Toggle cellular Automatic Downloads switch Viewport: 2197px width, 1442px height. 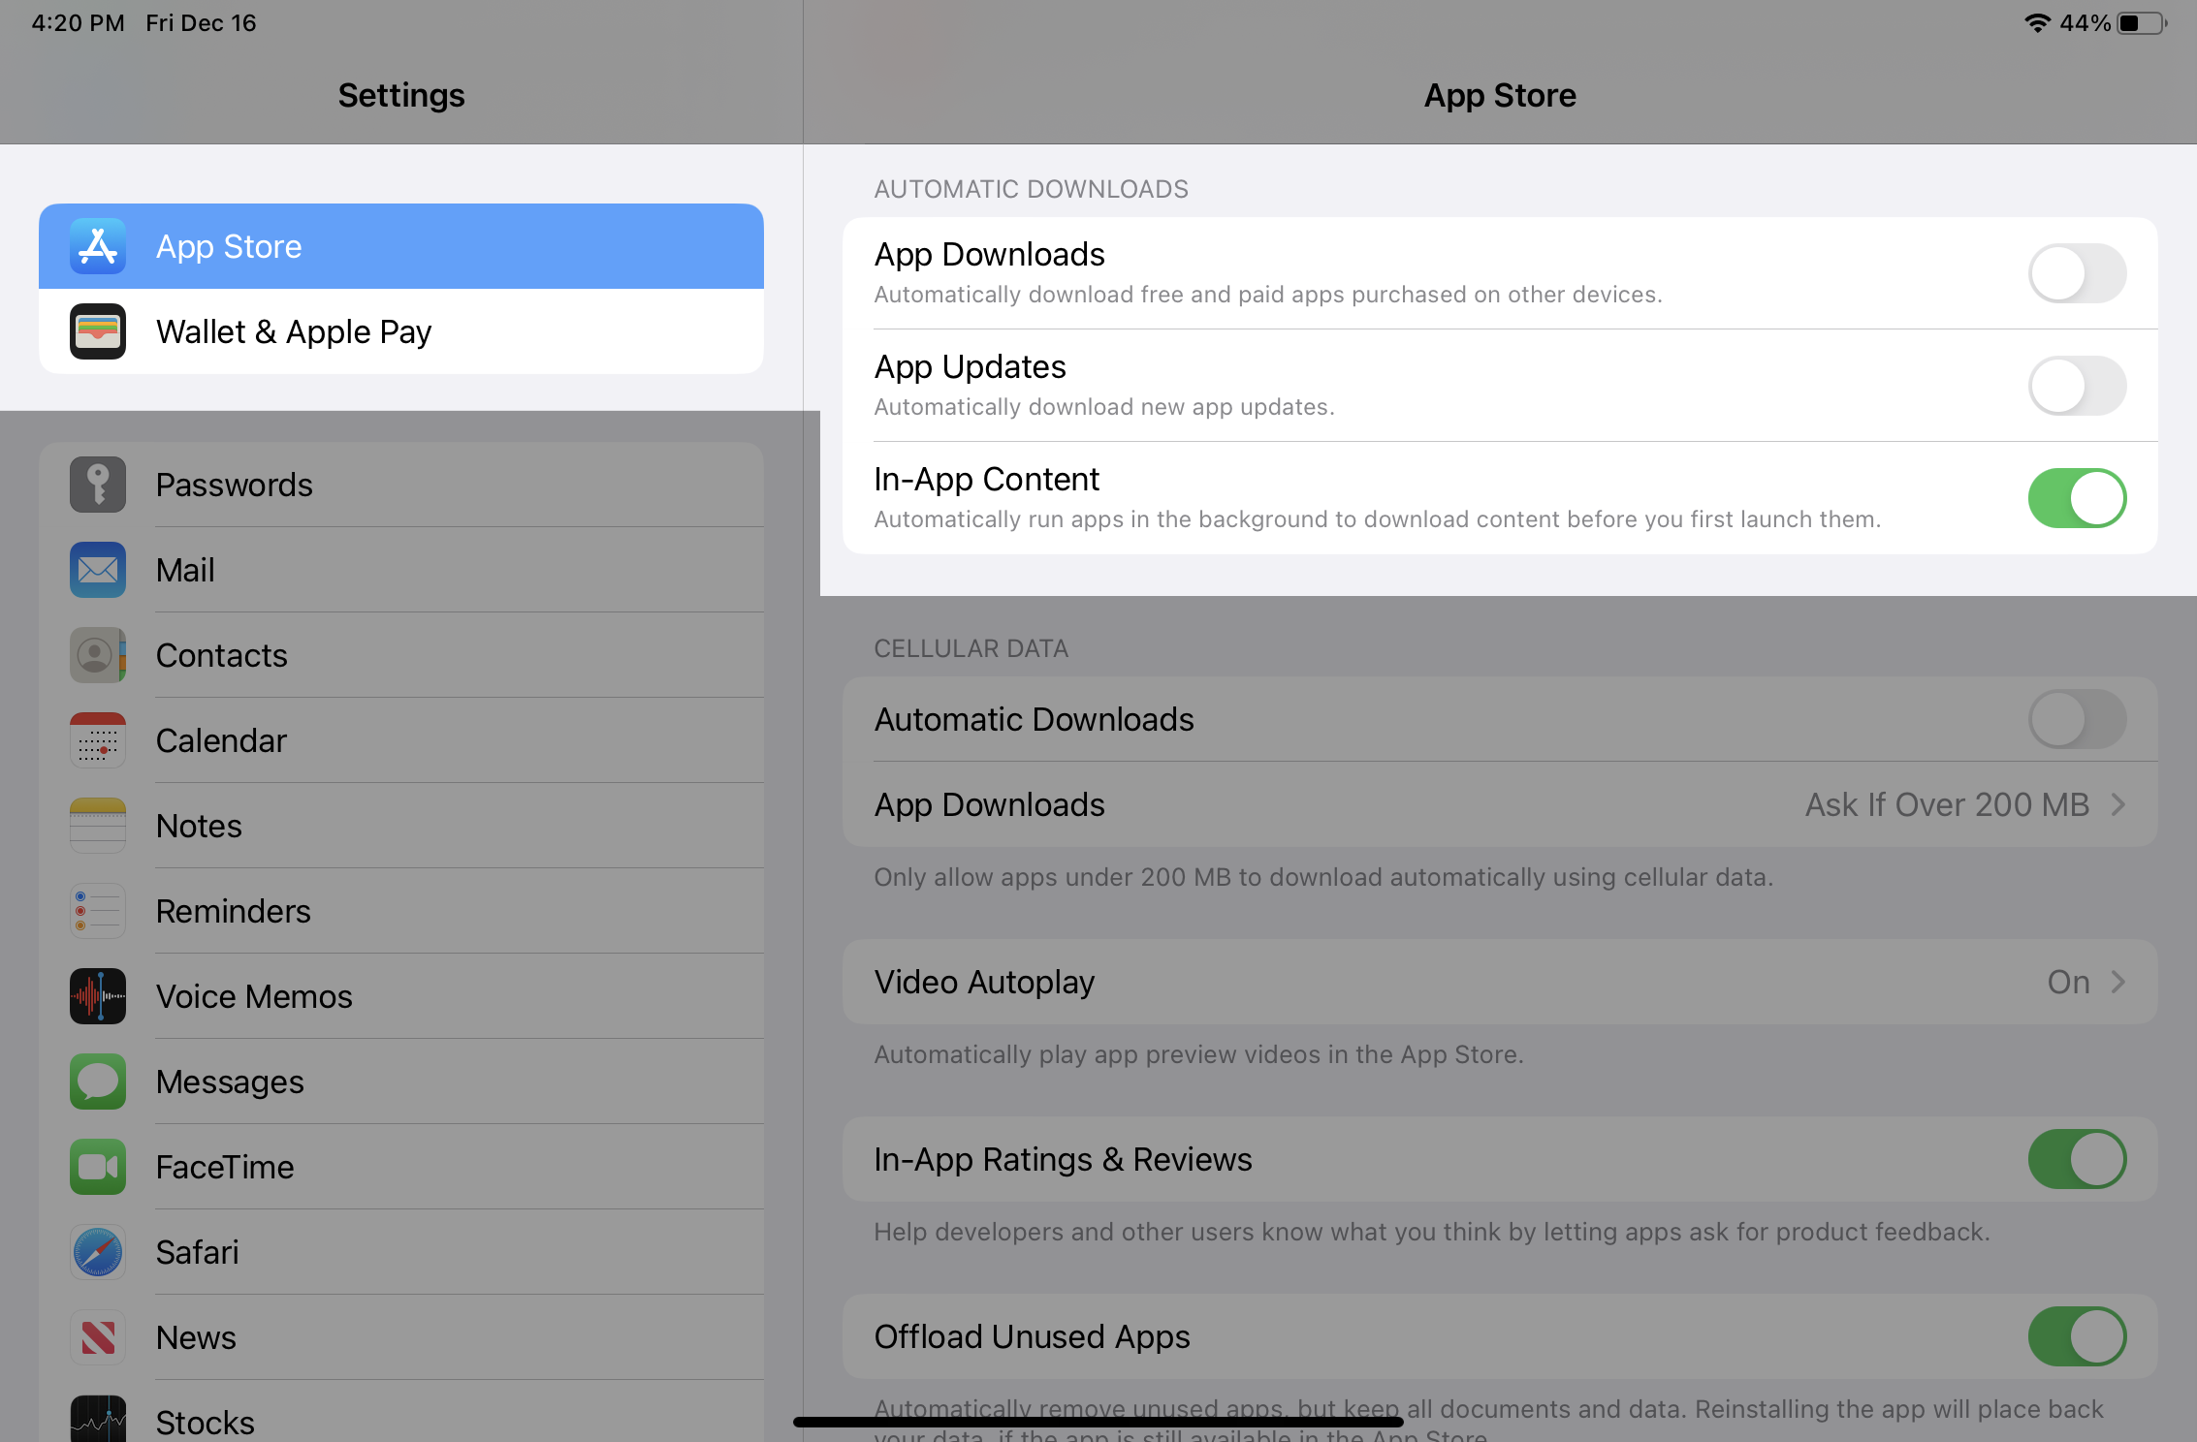tap(2077, 719)
